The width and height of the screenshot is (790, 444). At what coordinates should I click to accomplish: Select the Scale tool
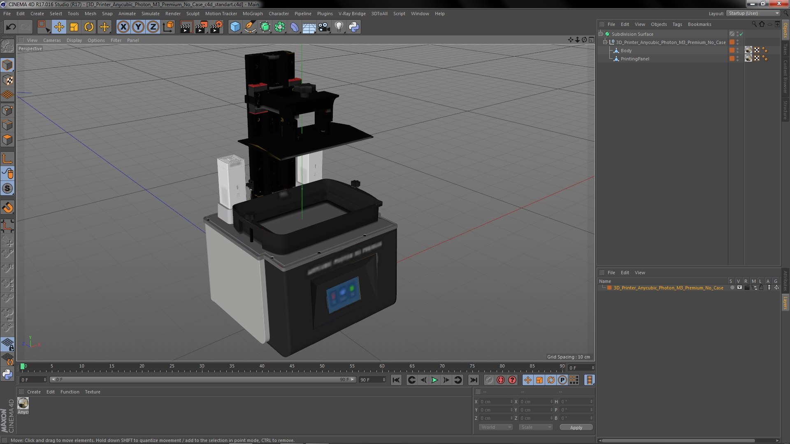click(74, 27)
